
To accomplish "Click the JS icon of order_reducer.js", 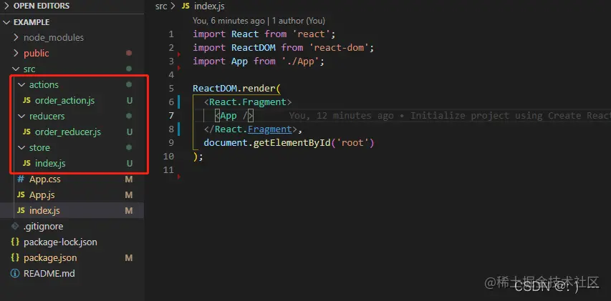I will pos(27,132).
